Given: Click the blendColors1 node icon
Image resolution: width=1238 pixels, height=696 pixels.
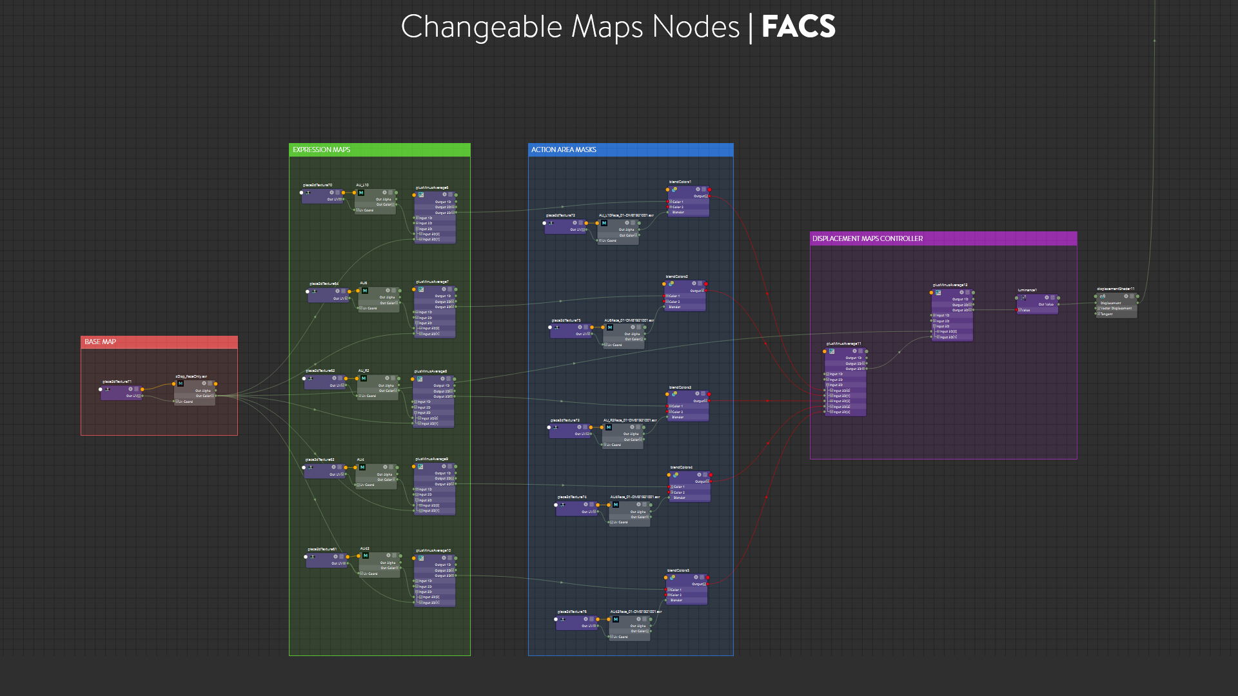Looking at the screenshot, I should point(674,189).
